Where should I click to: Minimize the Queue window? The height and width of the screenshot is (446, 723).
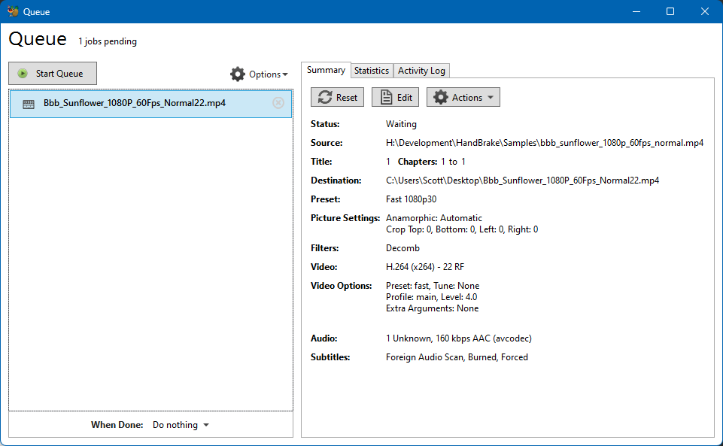tap(636, 11)
